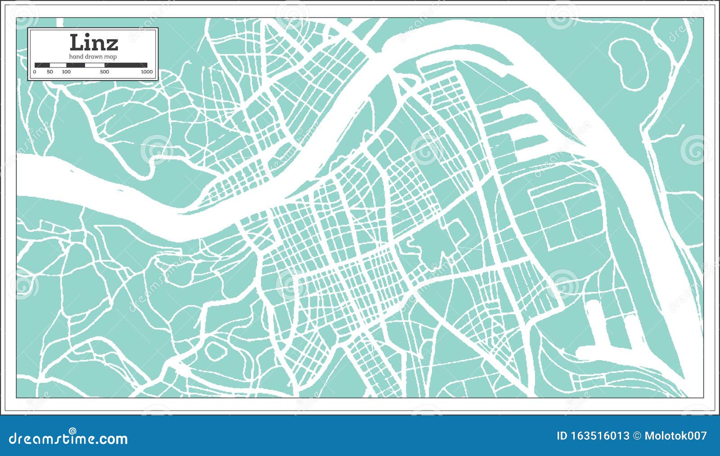Click the Linz map title label
Viewport: 720px width, 456px height.
click(94, 41)
